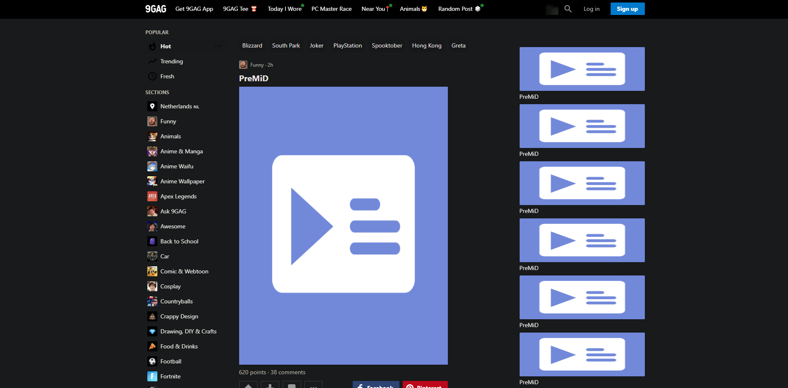Open the Fresh feed label
The width and height of the screenshot is (788, 388).
point(167,76)
